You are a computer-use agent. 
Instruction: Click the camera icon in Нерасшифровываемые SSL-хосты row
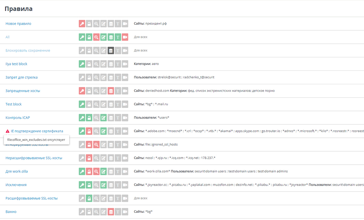(125, 158)
